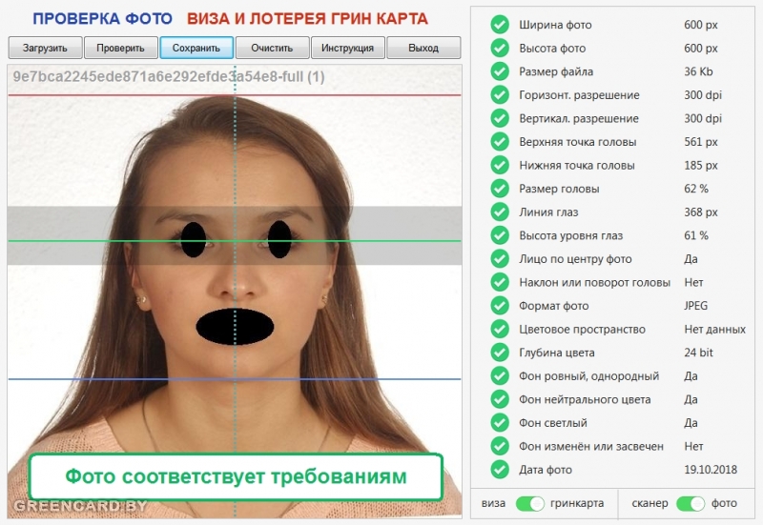Click the check icon for Дата фото

coord(500,469)
